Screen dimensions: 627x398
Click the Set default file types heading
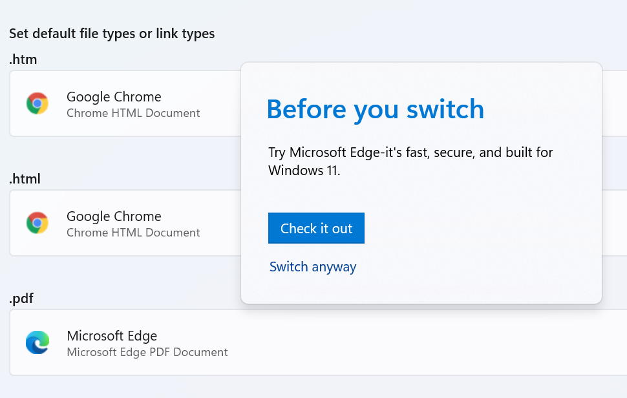click(x=112, y=34)
